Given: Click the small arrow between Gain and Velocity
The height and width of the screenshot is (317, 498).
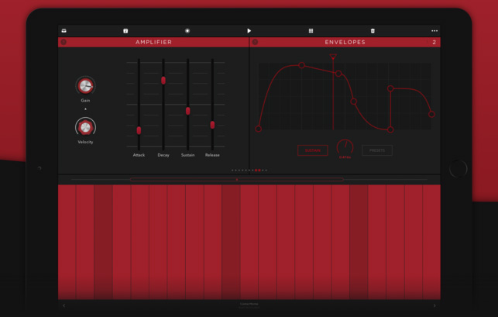Looking at the screenshot, I should pos(85,109).
